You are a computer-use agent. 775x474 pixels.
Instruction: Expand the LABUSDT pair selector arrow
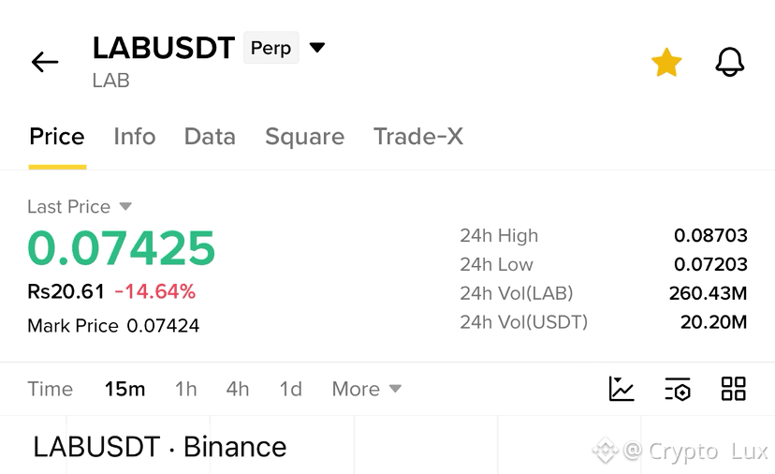316,48
